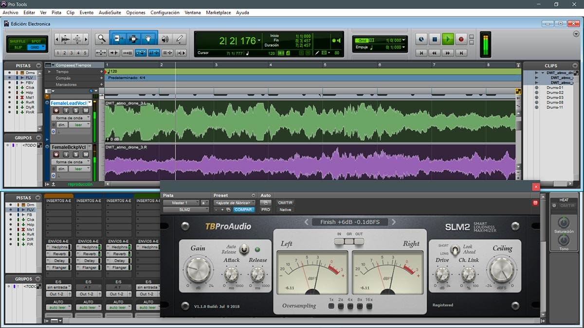
Task: Arm recording with the red Record button
Action: (x=461, y=39)
